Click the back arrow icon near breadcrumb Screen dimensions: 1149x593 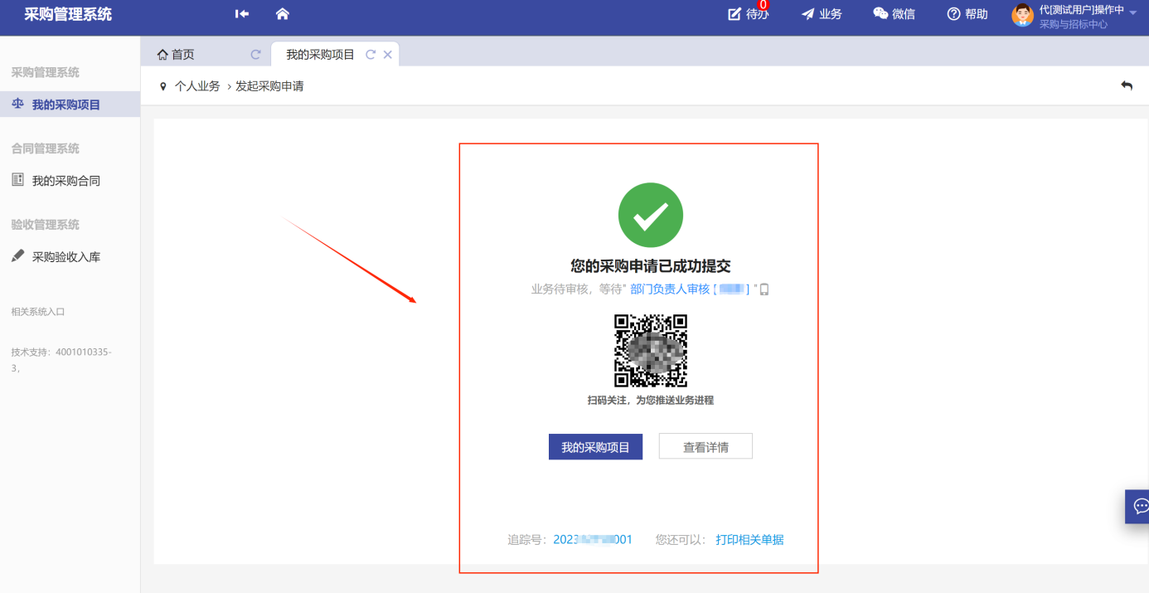[1127, 85]
